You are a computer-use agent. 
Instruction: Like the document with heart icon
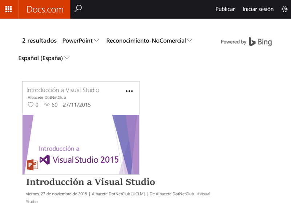pyautogui.click(x=31, y=105)
